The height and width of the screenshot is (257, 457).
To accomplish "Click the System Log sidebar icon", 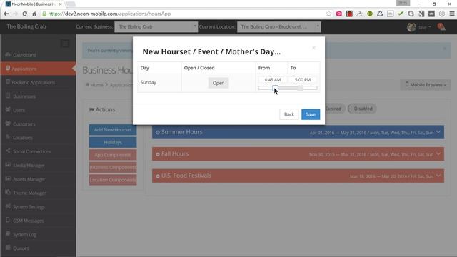I will pos(8,234).
